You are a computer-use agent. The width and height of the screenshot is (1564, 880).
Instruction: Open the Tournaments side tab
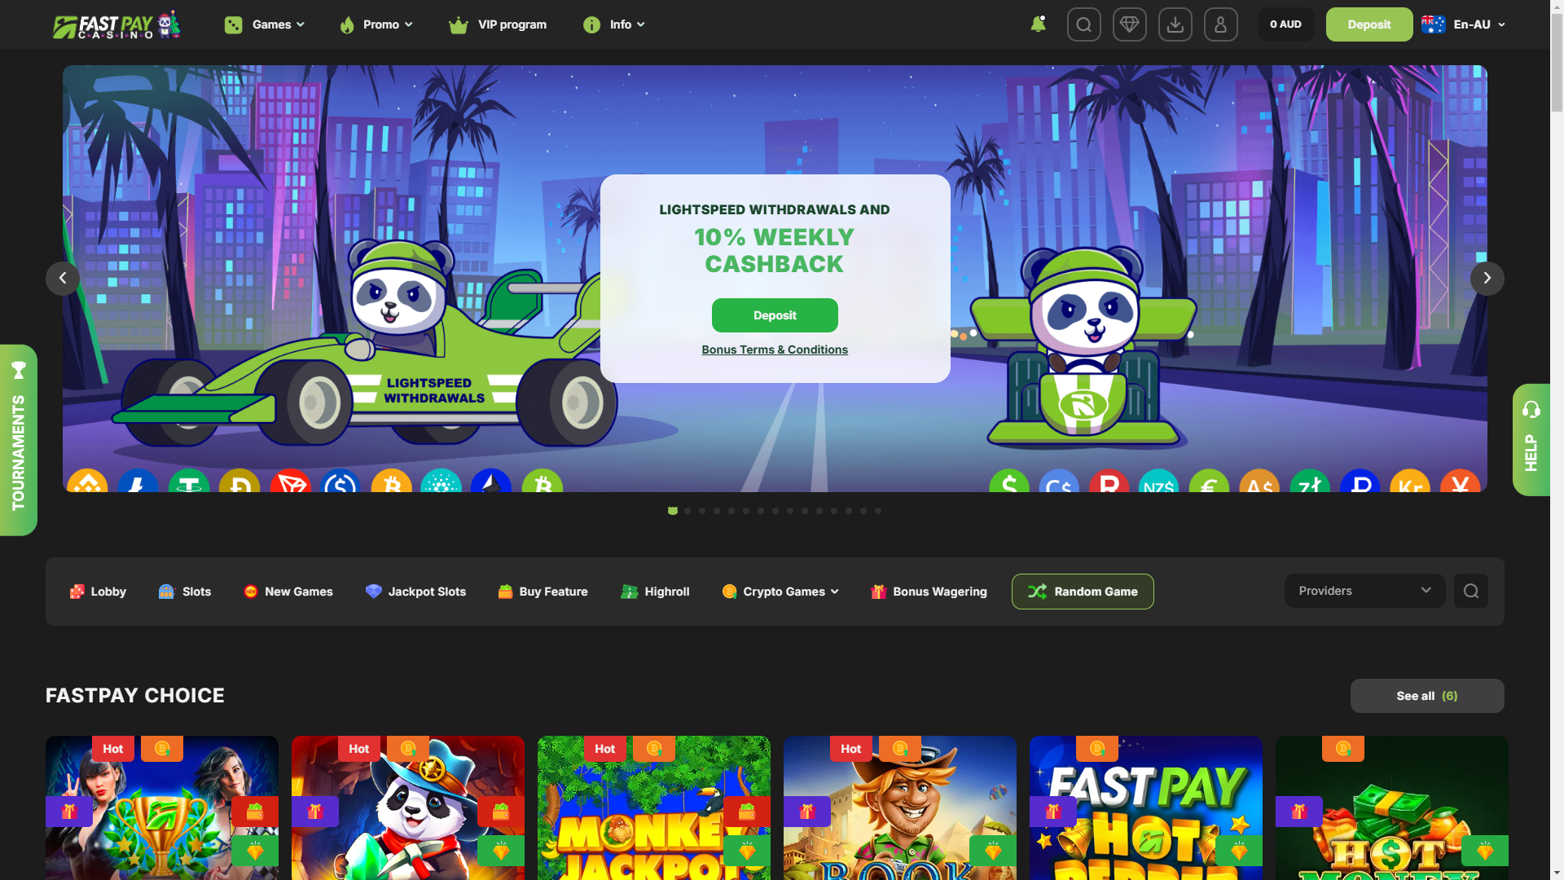(x=19, y=440)
